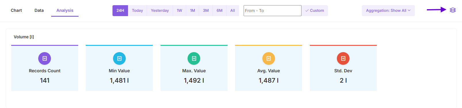Viewport: 462px width, 108px height.
Task: Select the 24H time range
Action: [x=120, y=11]
